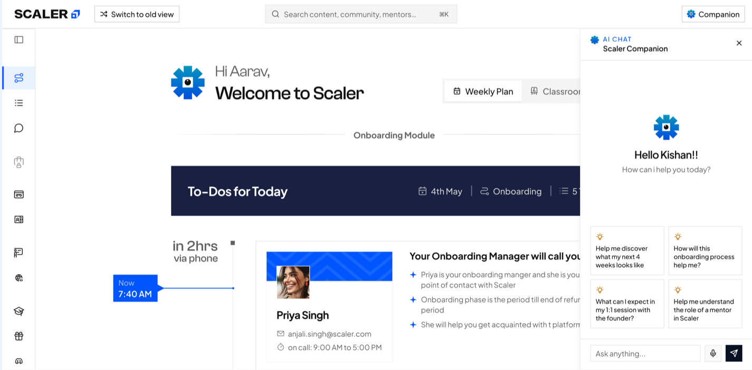Open the globe sidebar icon
Screen dimensions: 752x370
tap(19, 278)
